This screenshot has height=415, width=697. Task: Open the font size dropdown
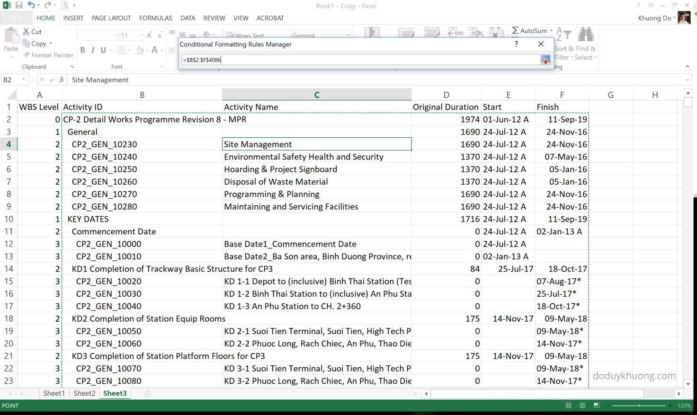141,35
